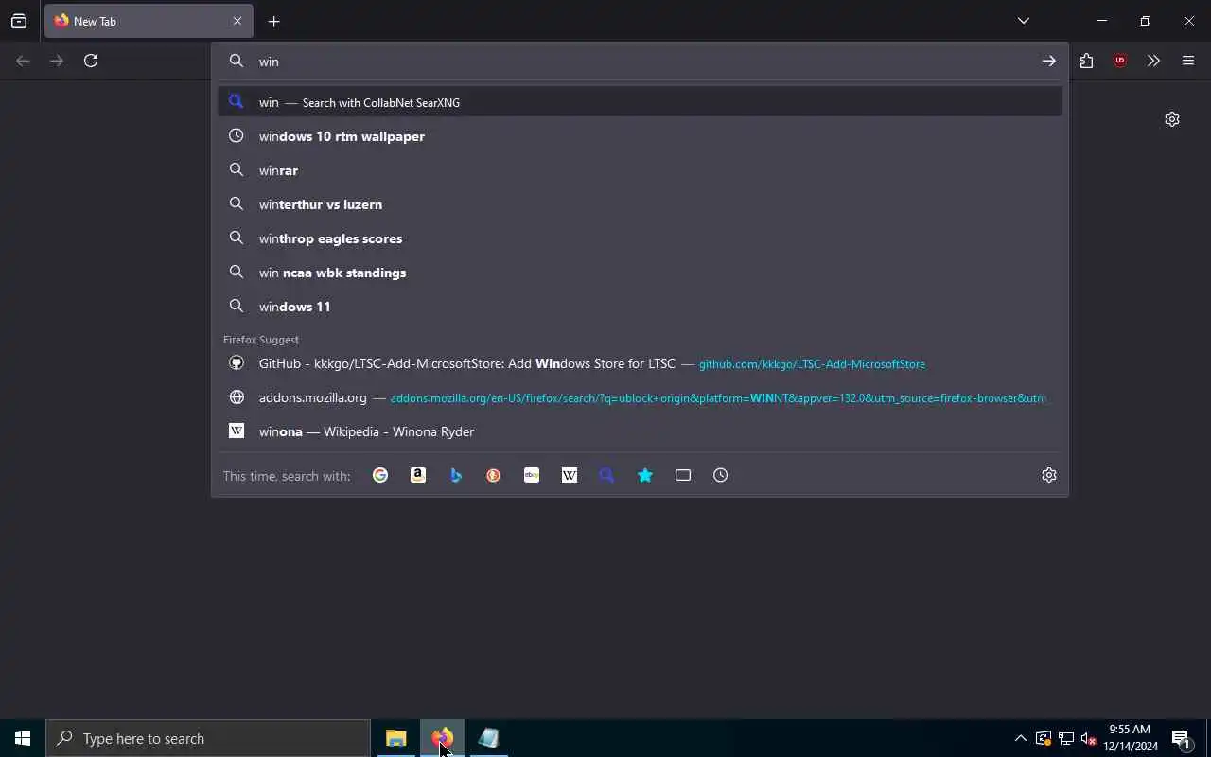1211x757 pixels.
Task: Search bookmarks using the star icon
Action: point(645,475)
